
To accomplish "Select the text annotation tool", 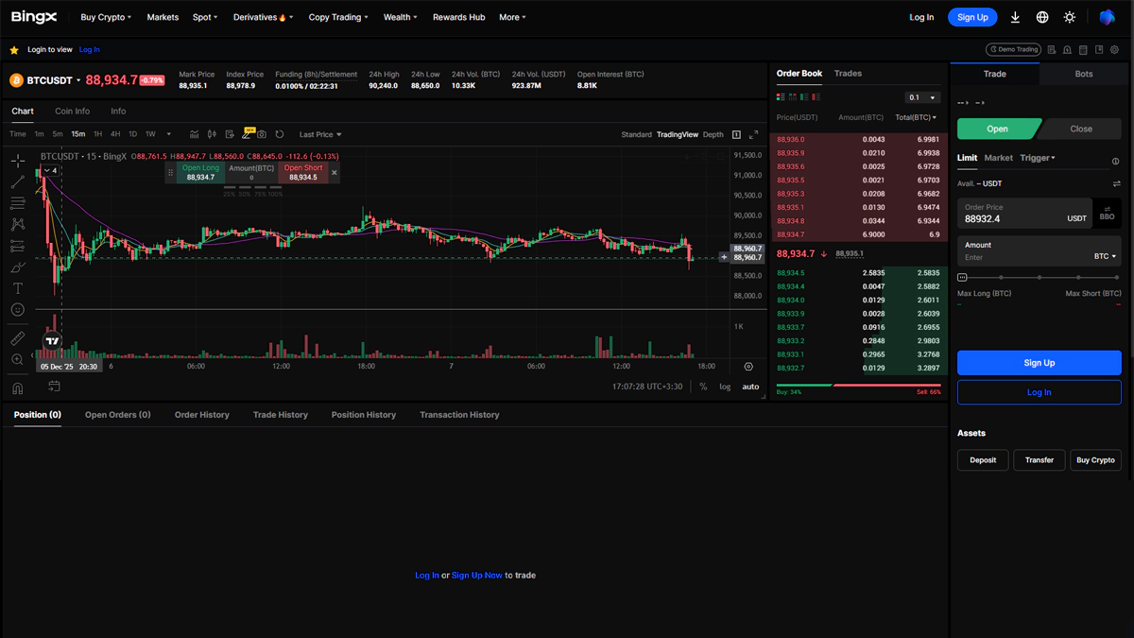I will (x=17, y=288).
